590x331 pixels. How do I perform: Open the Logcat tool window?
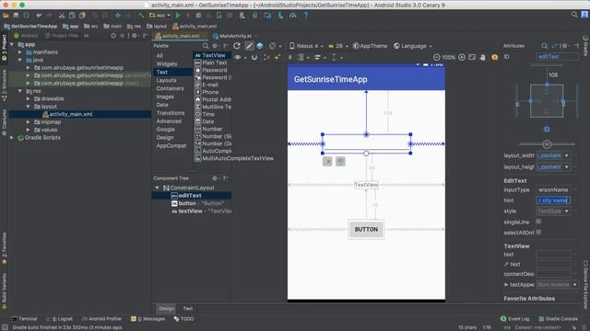[59, 319]
